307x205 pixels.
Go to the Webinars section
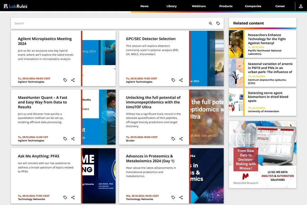199,6
